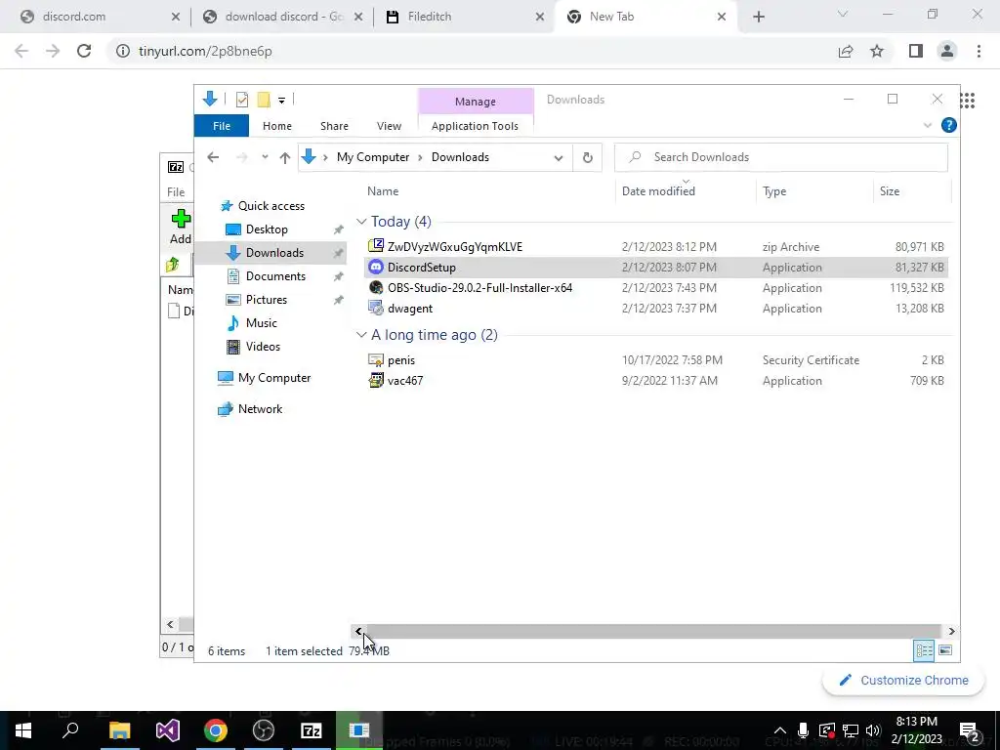Expand the address bar history dropdown
This screenshot has width=1000, height=750.
(559, 157)
